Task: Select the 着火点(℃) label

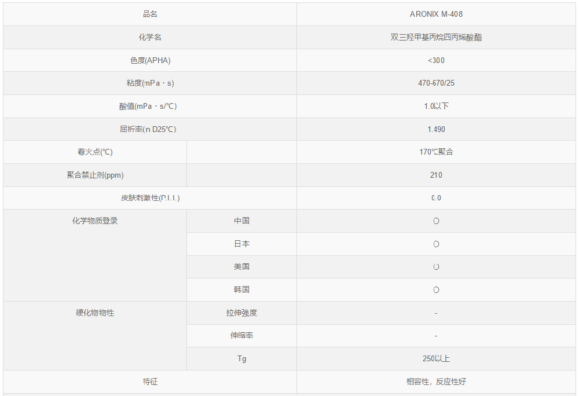Action: (x=95, y=152)
